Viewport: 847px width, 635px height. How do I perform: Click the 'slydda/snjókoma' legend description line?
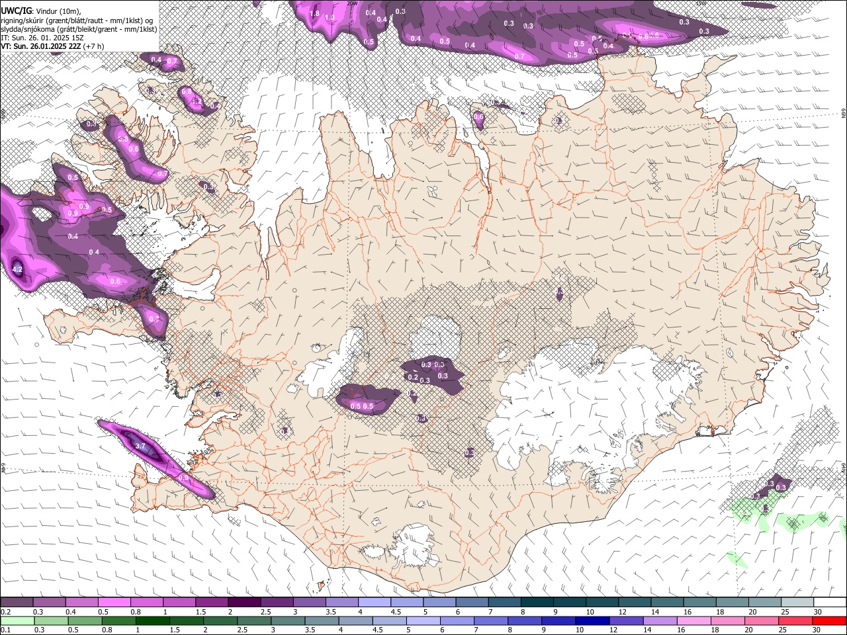tap(79, 29)
